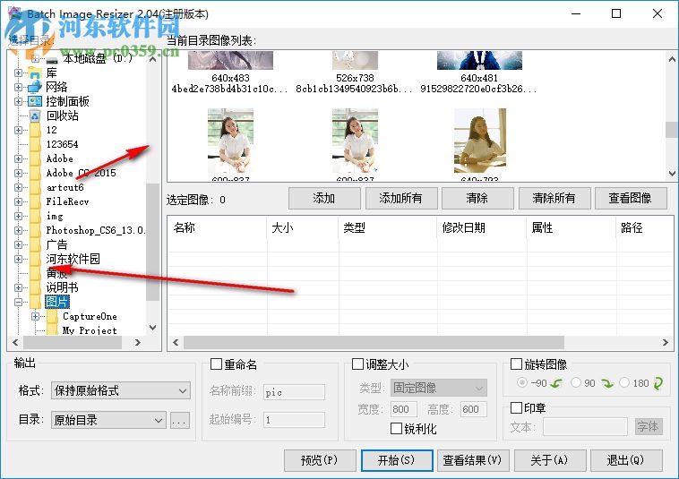The width and height of the screenshot is (679, 479).
Task: Click the green rotate -90 arrow icon
Action: click(x=556, y=383)
